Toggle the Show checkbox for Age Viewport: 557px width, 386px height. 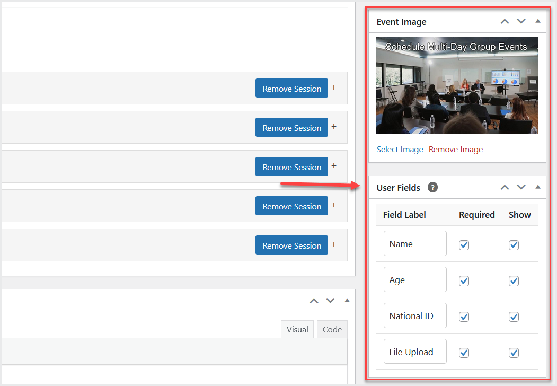point(514,281)
